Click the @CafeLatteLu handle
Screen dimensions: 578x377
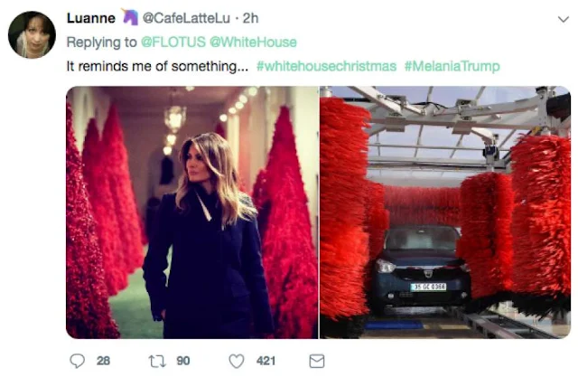tap(186, 18)
